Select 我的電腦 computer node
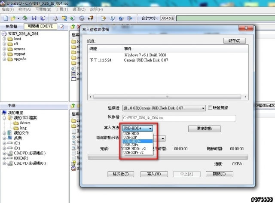Screen dimensions: 275x203 [x=15, y=113]
